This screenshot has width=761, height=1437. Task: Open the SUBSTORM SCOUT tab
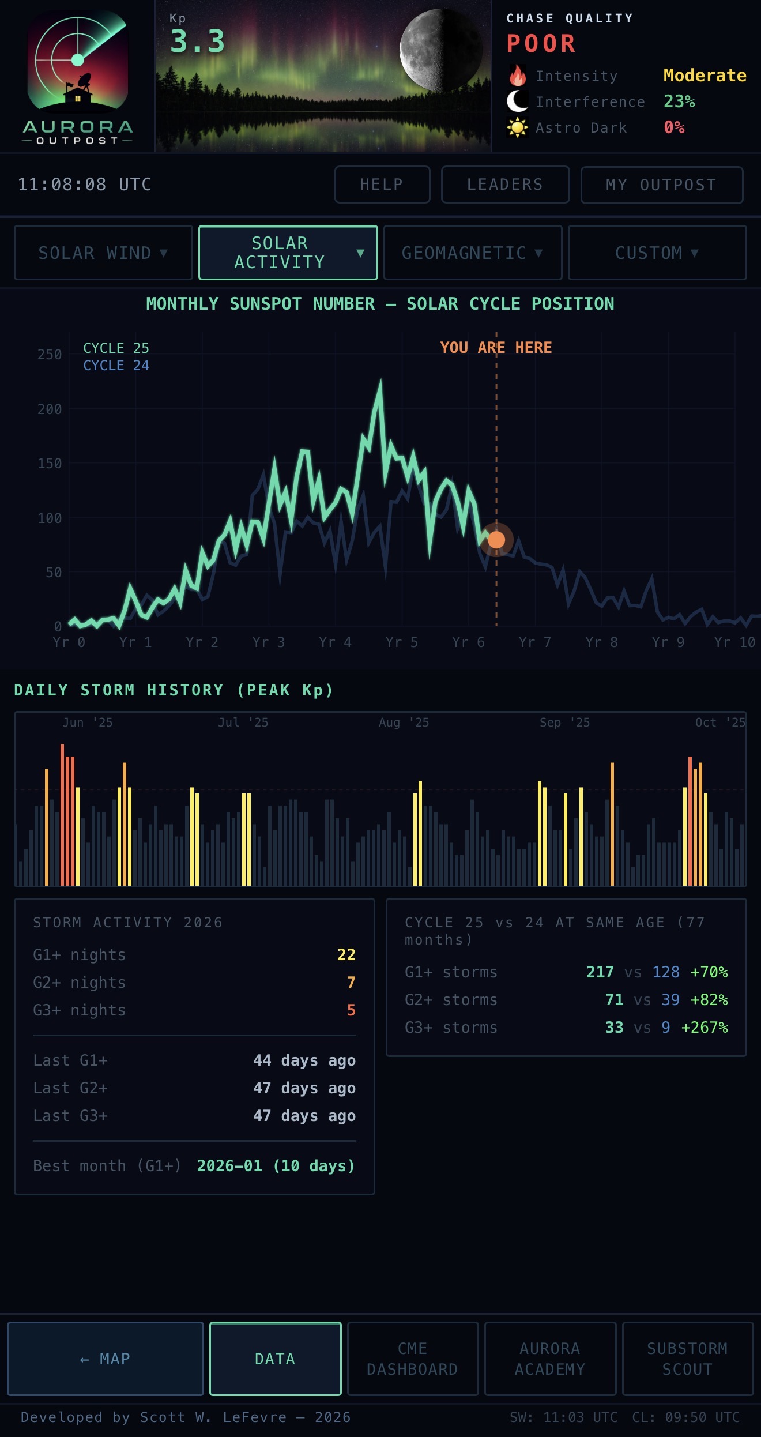coord(688,1359)
